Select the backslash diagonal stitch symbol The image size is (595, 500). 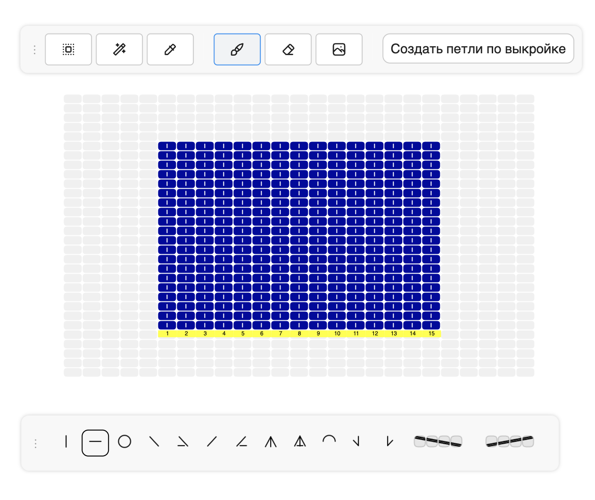tap(154, 442)
